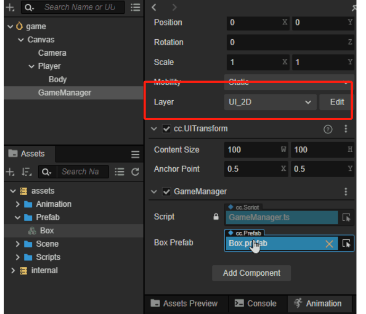The image size is (366, 314).
Task: Click the game scene flame icon
Action: 20,26
